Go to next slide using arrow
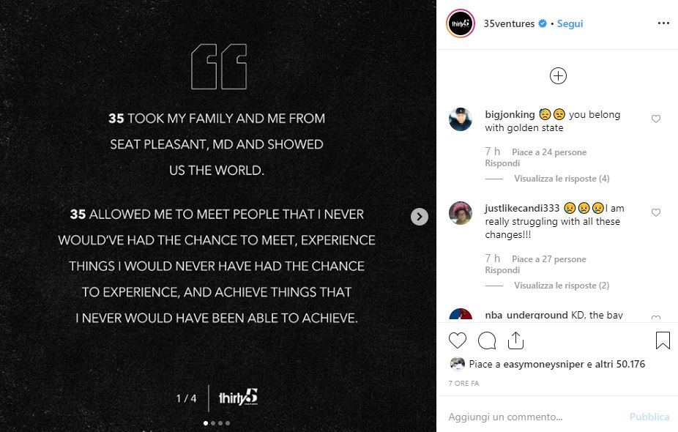 click(x=419, y=216)
